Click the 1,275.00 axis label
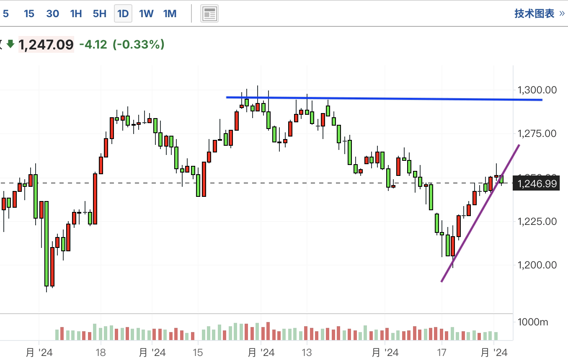The image size is (568, 361). pos(537,134)
